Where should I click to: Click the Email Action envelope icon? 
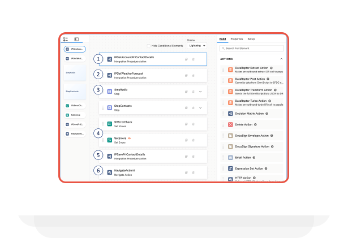(230, 158)
